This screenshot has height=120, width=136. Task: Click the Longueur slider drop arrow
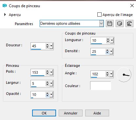point(112,40)
